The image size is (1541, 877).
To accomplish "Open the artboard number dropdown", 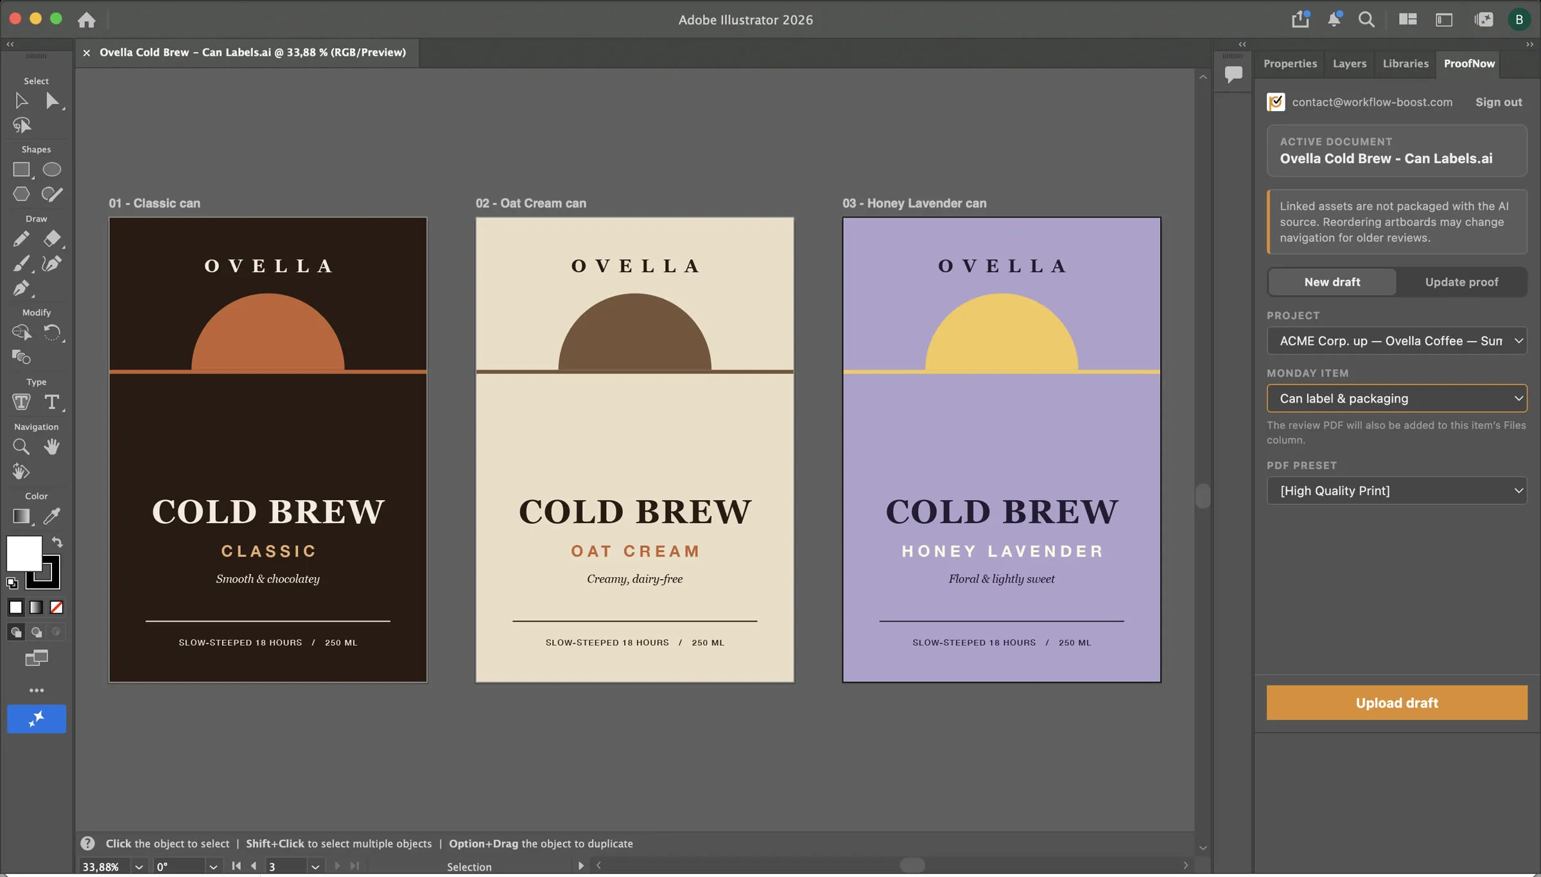I will pyautogui.click(x=315, y=867).
